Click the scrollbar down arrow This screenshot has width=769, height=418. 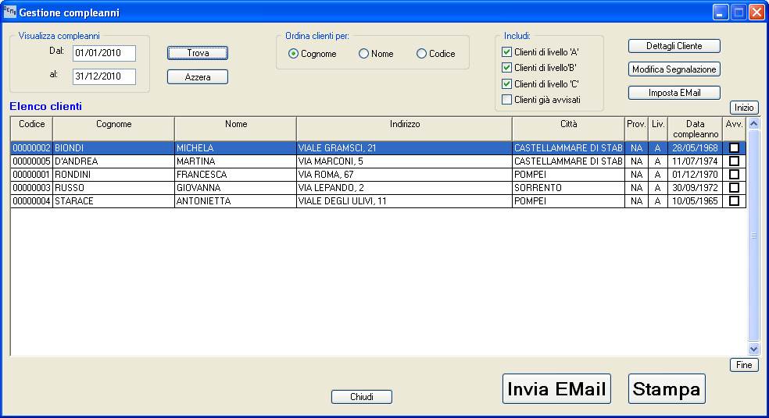[754, 349]
